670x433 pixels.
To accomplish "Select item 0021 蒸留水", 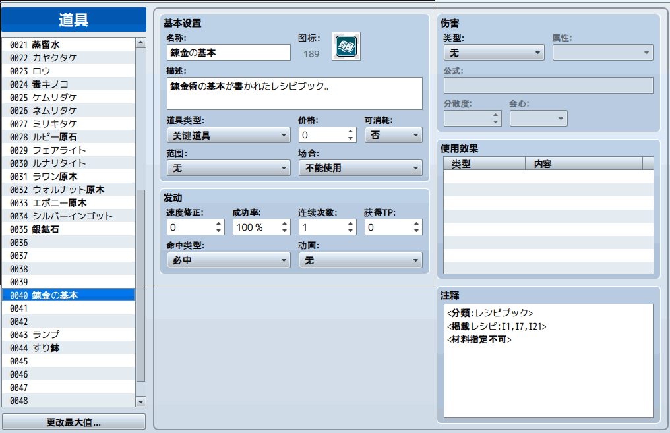I will (69, 44).
